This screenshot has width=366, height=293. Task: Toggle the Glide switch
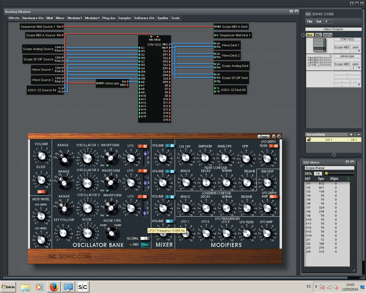41,192
